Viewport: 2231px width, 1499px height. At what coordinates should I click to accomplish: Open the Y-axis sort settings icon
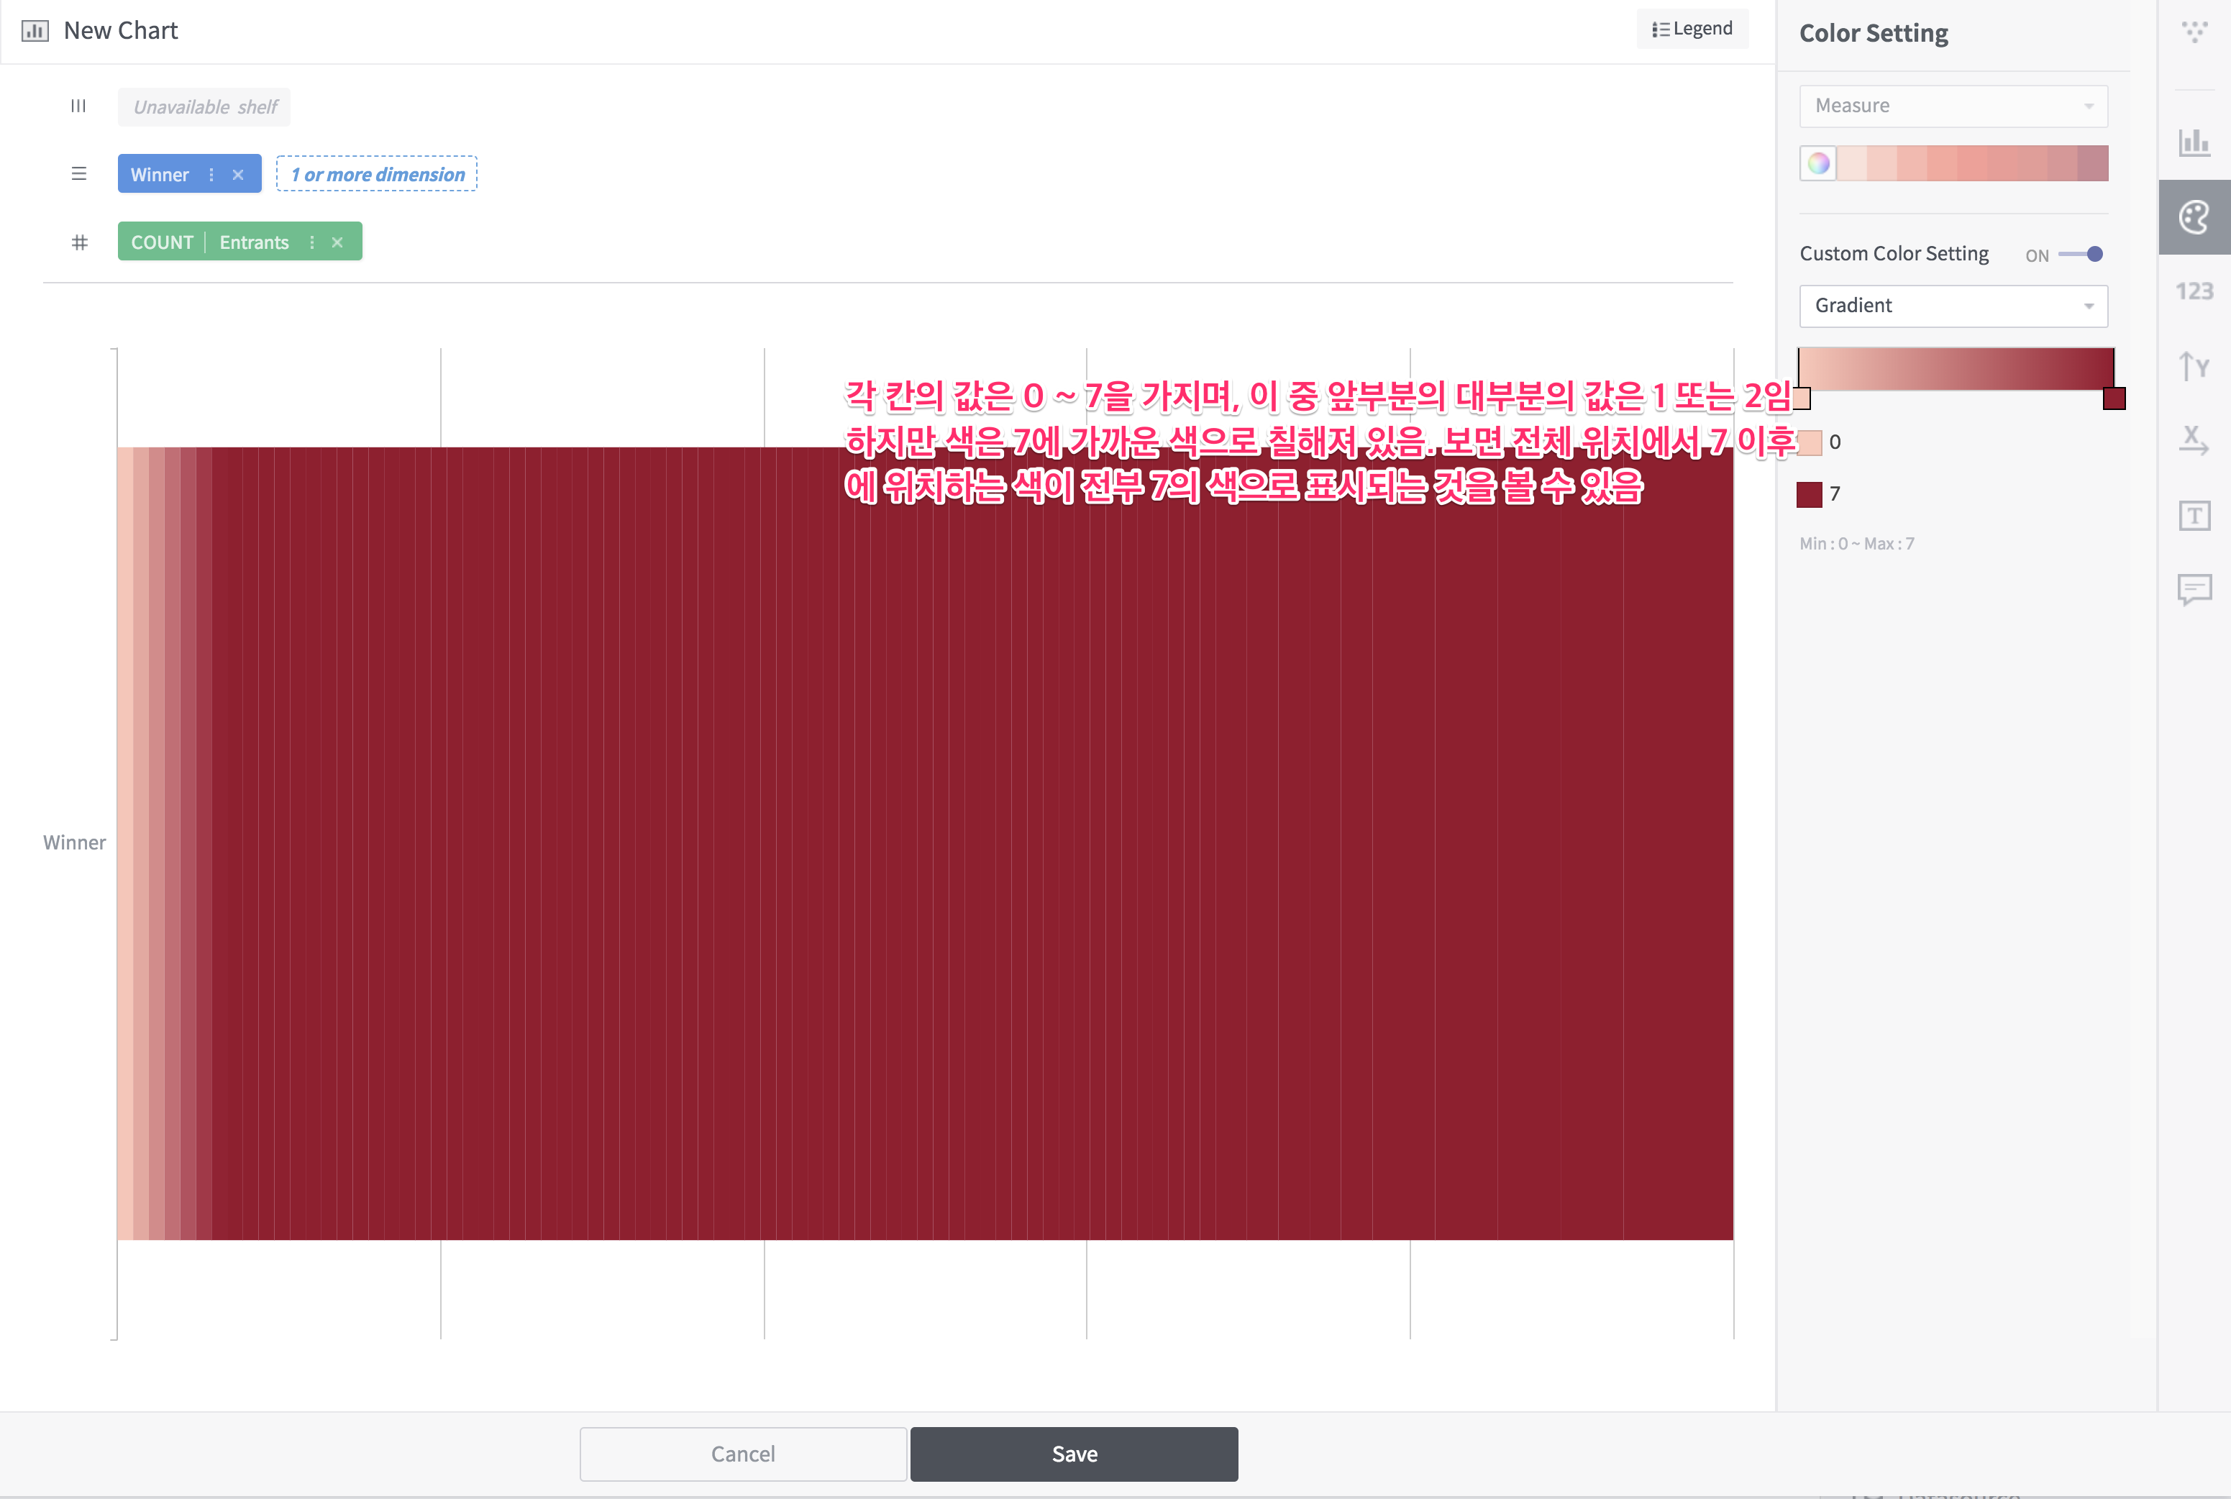2194,365
